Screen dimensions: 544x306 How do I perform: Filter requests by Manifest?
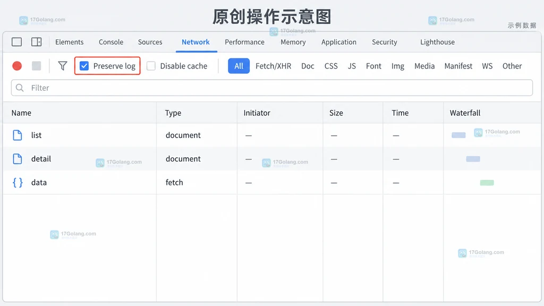click(x=458, y=66)
